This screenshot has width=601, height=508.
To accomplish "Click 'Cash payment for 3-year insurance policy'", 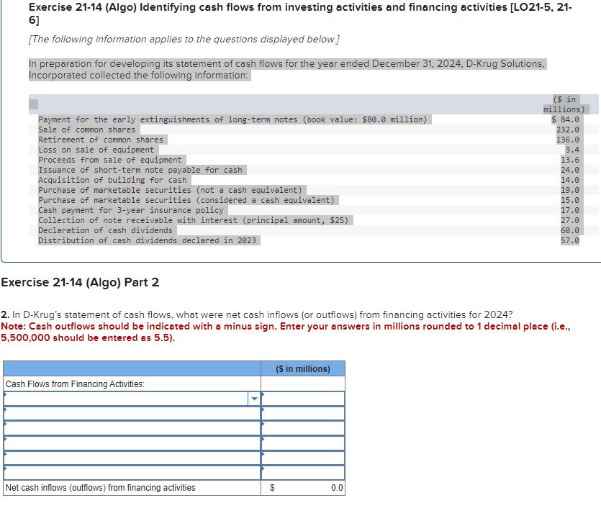I will (x=131, y=210).
